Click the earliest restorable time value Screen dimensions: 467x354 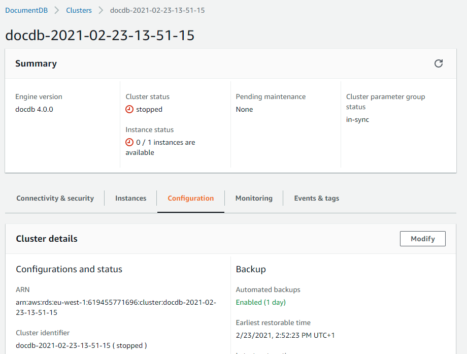coord(285,335)
